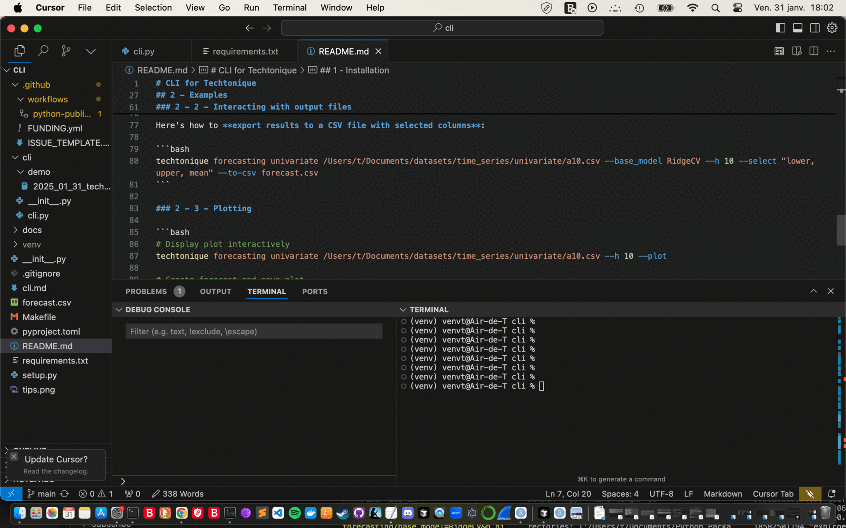
Task: Collapse the workflows folder
Action: [21, 99]
